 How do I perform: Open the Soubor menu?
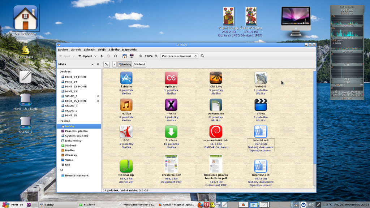point(63,49)
